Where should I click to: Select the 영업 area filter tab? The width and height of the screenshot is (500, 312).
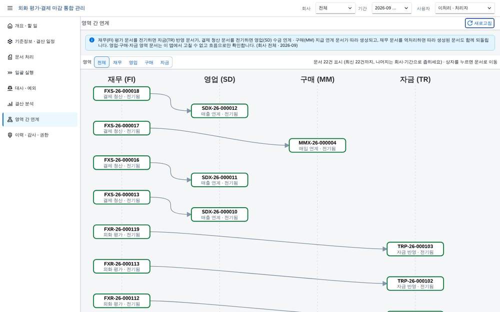[133, 62]
